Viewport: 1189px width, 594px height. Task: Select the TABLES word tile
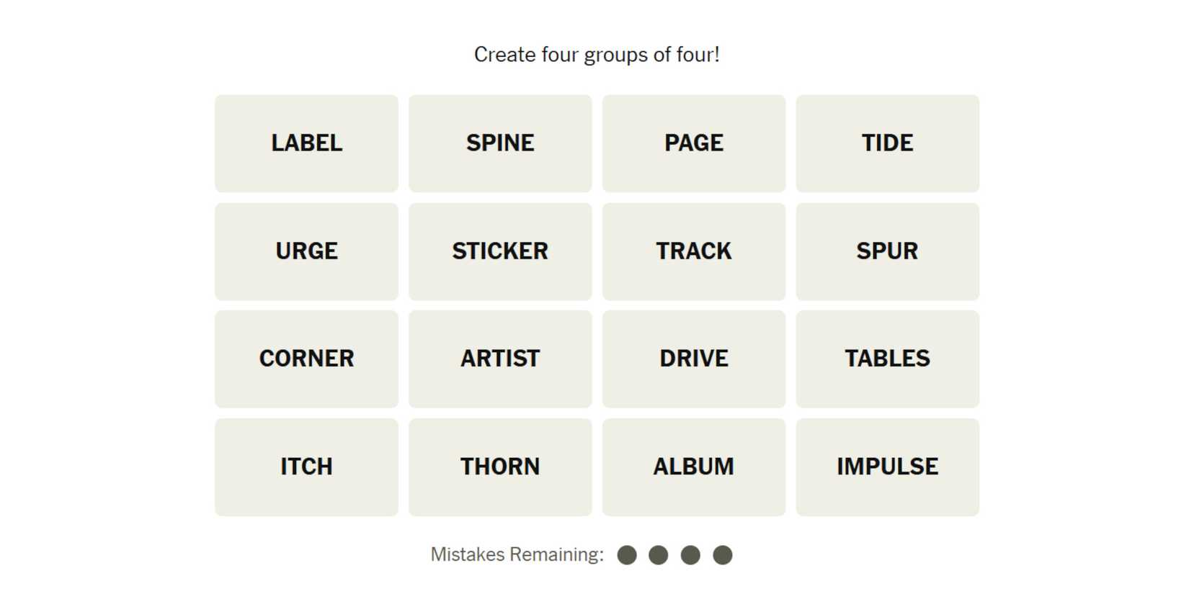887,359
